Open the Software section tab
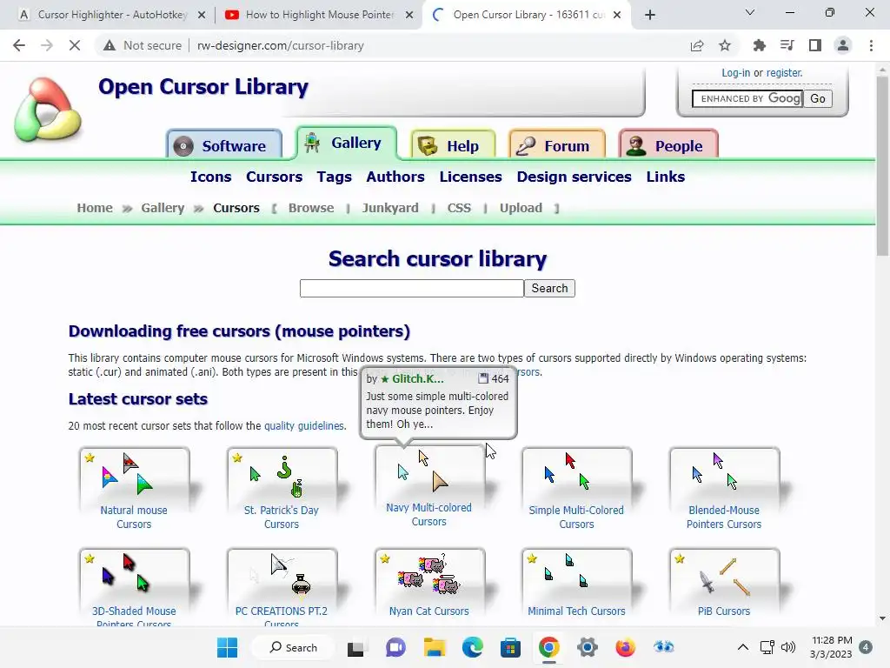The width and height of the screenshot is (890, 668). pyautogui.click(x=224, y=145)
